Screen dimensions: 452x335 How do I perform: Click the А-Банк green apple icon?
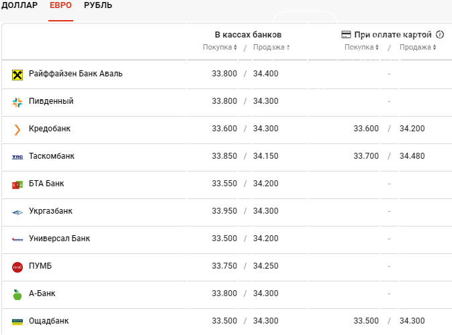point(17,295)
